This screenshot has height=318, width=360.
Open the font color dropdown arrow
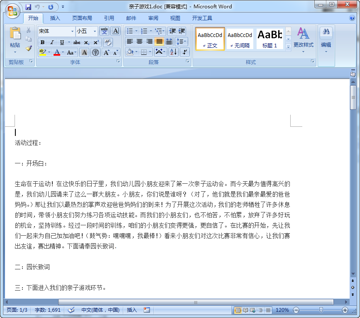click(x=62, y=52)
